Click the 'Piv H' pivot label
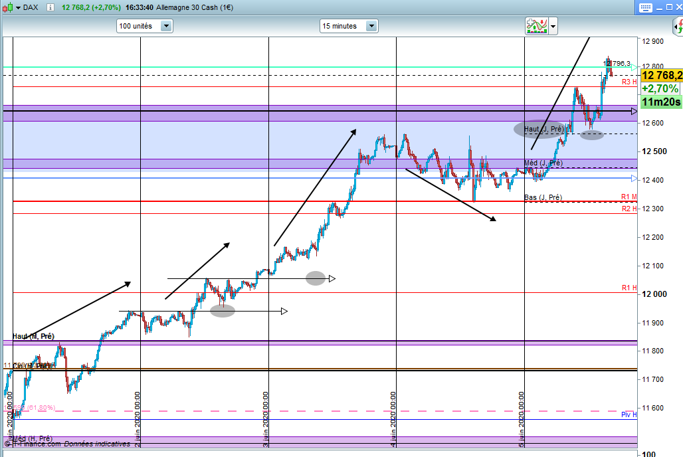The width and height of the screenshot is (683, 457). point(629,414)
